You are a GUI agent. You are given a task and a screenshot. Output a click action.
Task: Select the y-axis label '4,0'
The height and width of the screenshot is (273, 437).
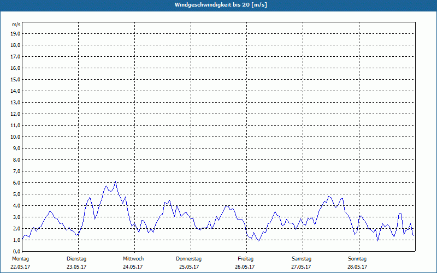point(17,205)
